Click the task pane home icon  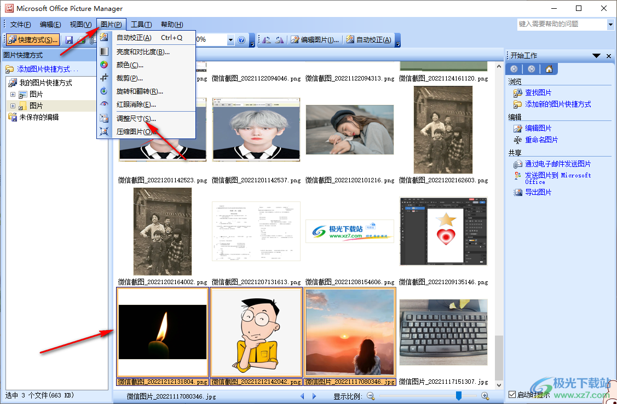[549, 69]
